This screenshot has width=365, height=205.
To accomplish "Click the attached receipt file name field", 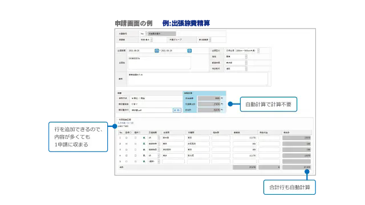I will click(152, 110).
